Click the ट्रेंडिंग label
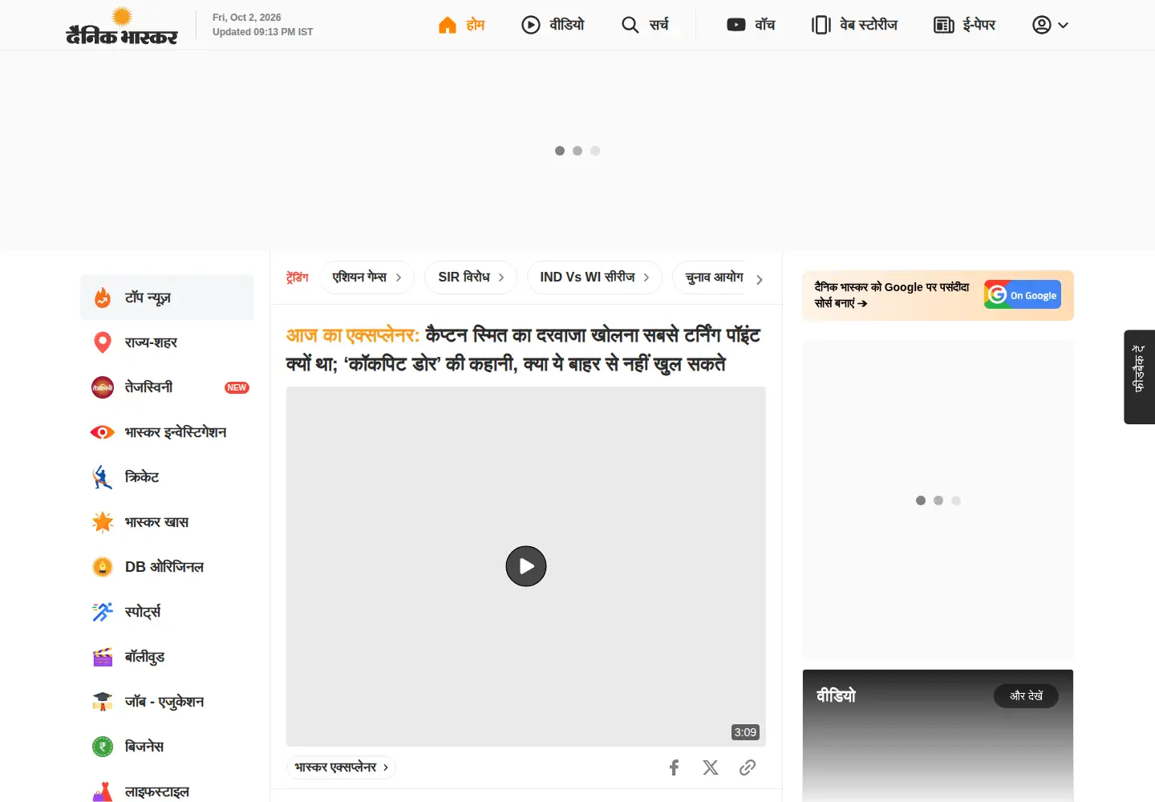1155x802 pixels. pyautogui.click(x=298, y=277)
